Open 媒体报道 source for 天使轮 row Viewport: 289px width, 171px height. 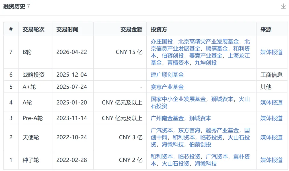pyautogui.click(x=271, y=137)
